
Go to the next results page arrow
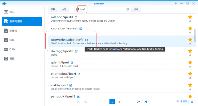pos(138,102)
